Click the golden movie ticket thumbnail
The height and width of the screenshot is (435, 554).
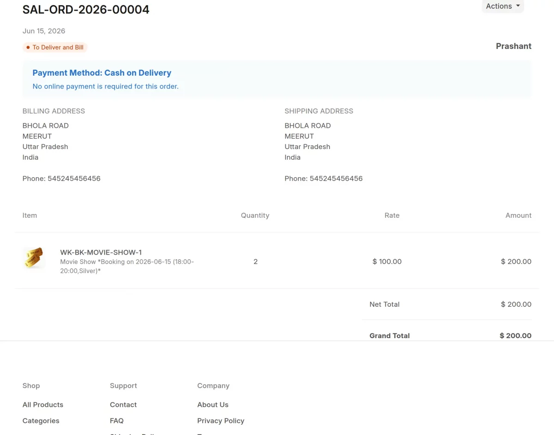point(34,257)
